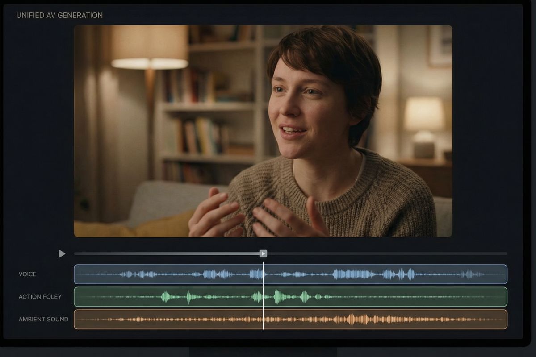This screenshot has height=357, width=536.
Task: Click the quiet section of the ACTION FOLEY track
Action: [424, 296]
